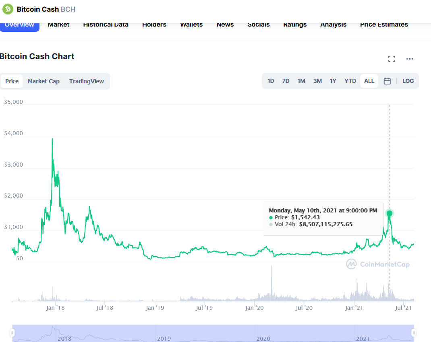Image resolution: width=431 pixels, height=342 pixels.
Task: Click left handle of range navigator
Action: click(12, 333)
